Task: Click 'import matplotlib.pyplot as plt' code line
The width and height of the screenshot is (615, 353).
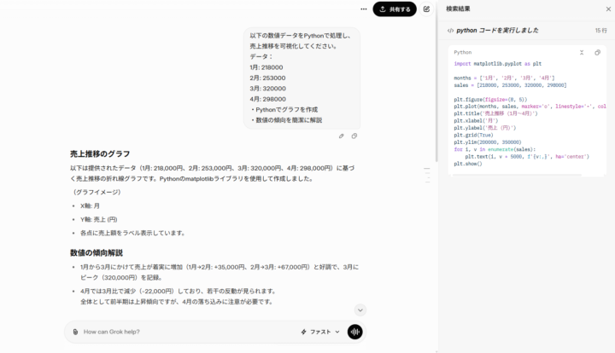Action: (x=498, y=64)
